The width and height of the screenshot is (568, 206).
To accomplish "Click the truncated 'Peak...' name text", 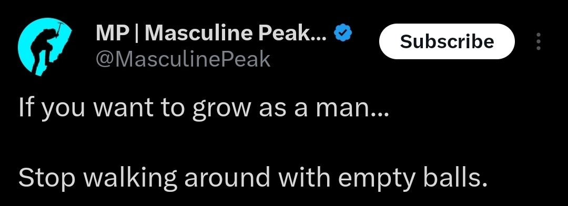I will [292, 34].
